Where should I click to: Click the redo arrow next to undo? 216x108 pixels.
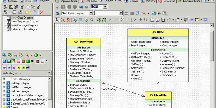coord(87,7)
